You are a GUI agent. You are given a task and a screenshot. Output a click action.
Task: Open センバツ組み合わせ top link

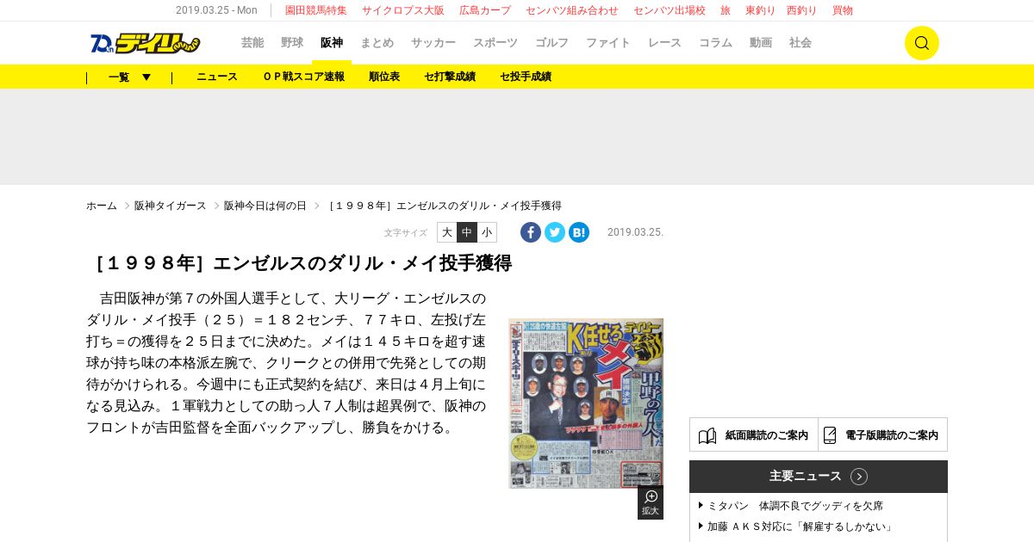pyautogui.click(x=572, y=10)
